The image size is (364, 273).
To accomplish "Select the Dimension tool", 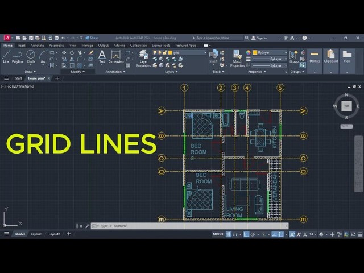I will coord(116,57).
